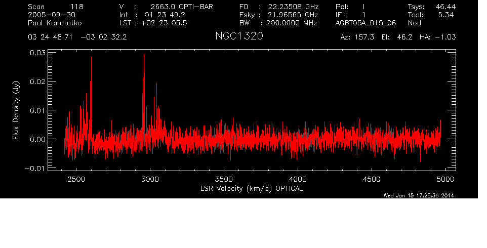
Task: Click the integration time 01 23 49.2
Action: click(x=165, y=15)
